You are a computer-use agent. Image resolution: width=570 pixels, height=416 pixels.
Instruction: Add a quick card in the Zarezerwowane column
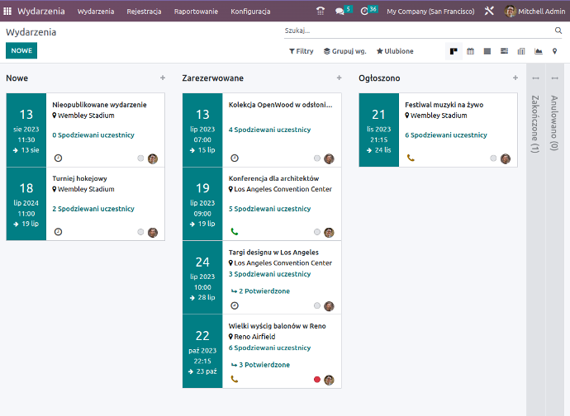tap(340, 78)
